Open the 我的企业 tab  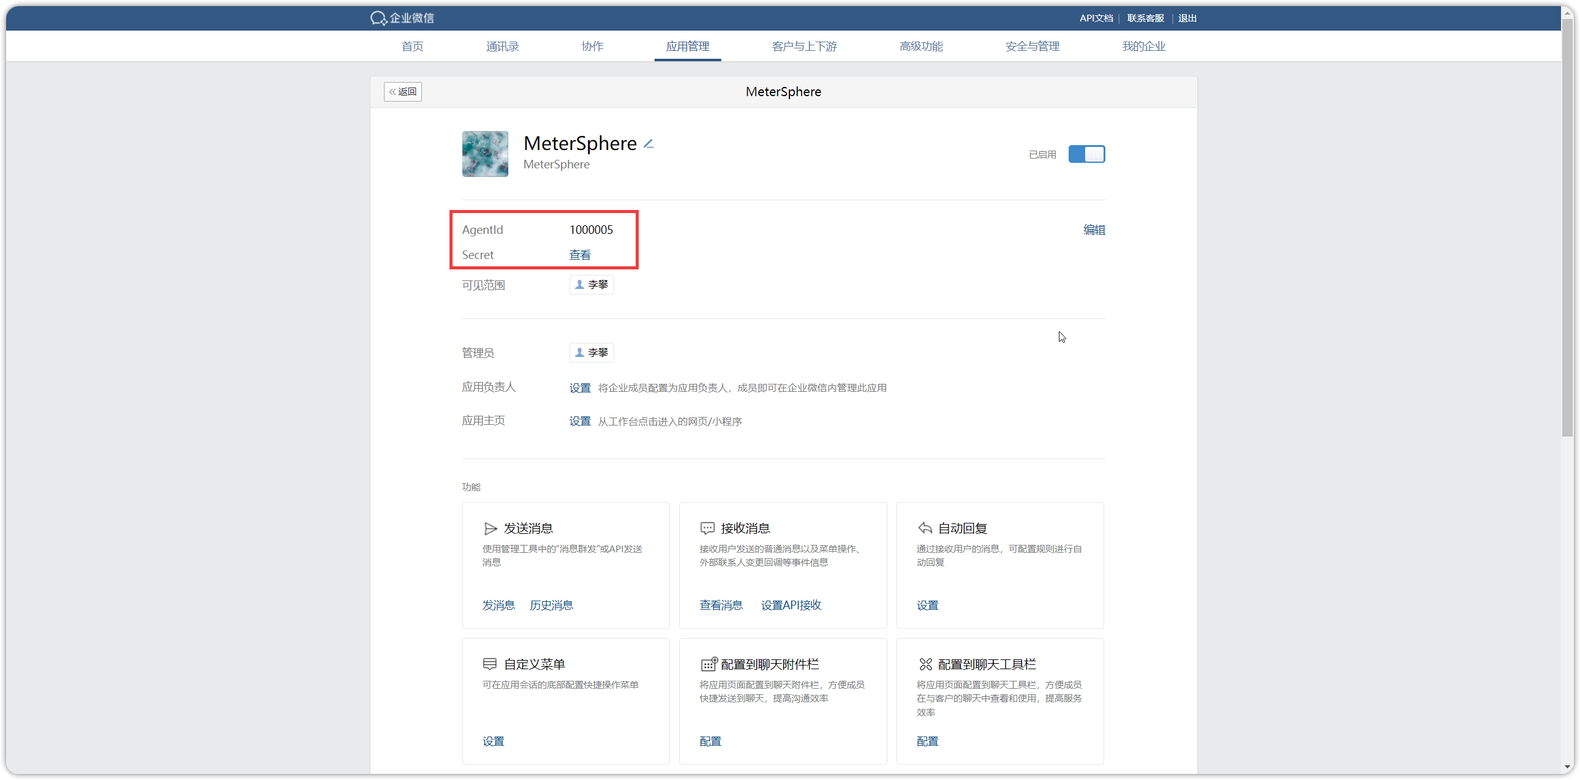pos(1144,47)
